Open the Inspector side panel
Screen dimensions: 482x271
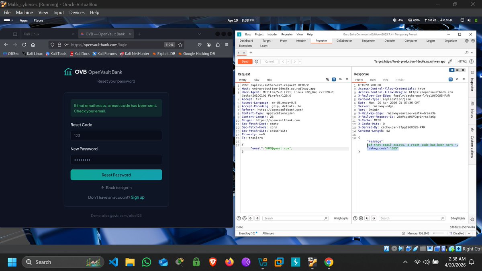click(x=472, y=82)
